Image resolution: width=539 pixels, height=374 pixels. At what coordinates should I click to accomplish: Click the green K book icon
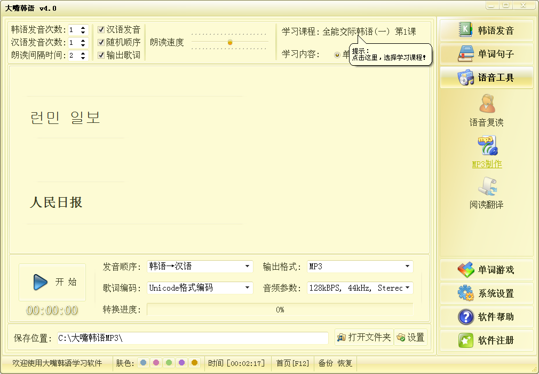pyautogui.click(x=465, y=29)
